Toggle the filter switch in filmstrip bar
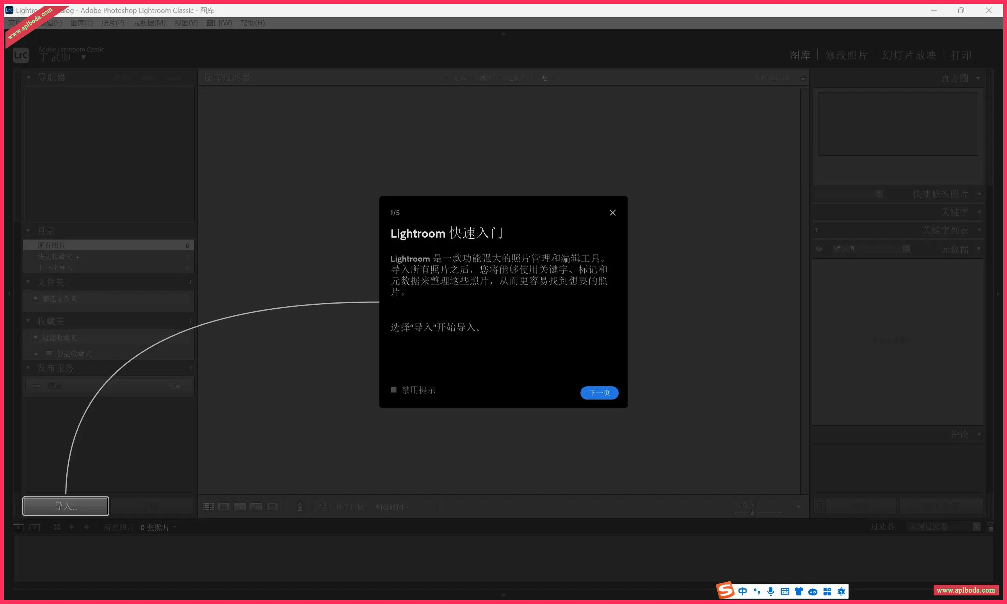Screen dimensions: 1007x604 pos(991,528)
